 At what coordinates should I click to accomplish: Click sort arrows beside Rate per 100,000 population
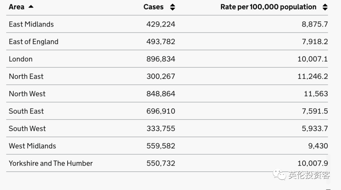point(325,7)
